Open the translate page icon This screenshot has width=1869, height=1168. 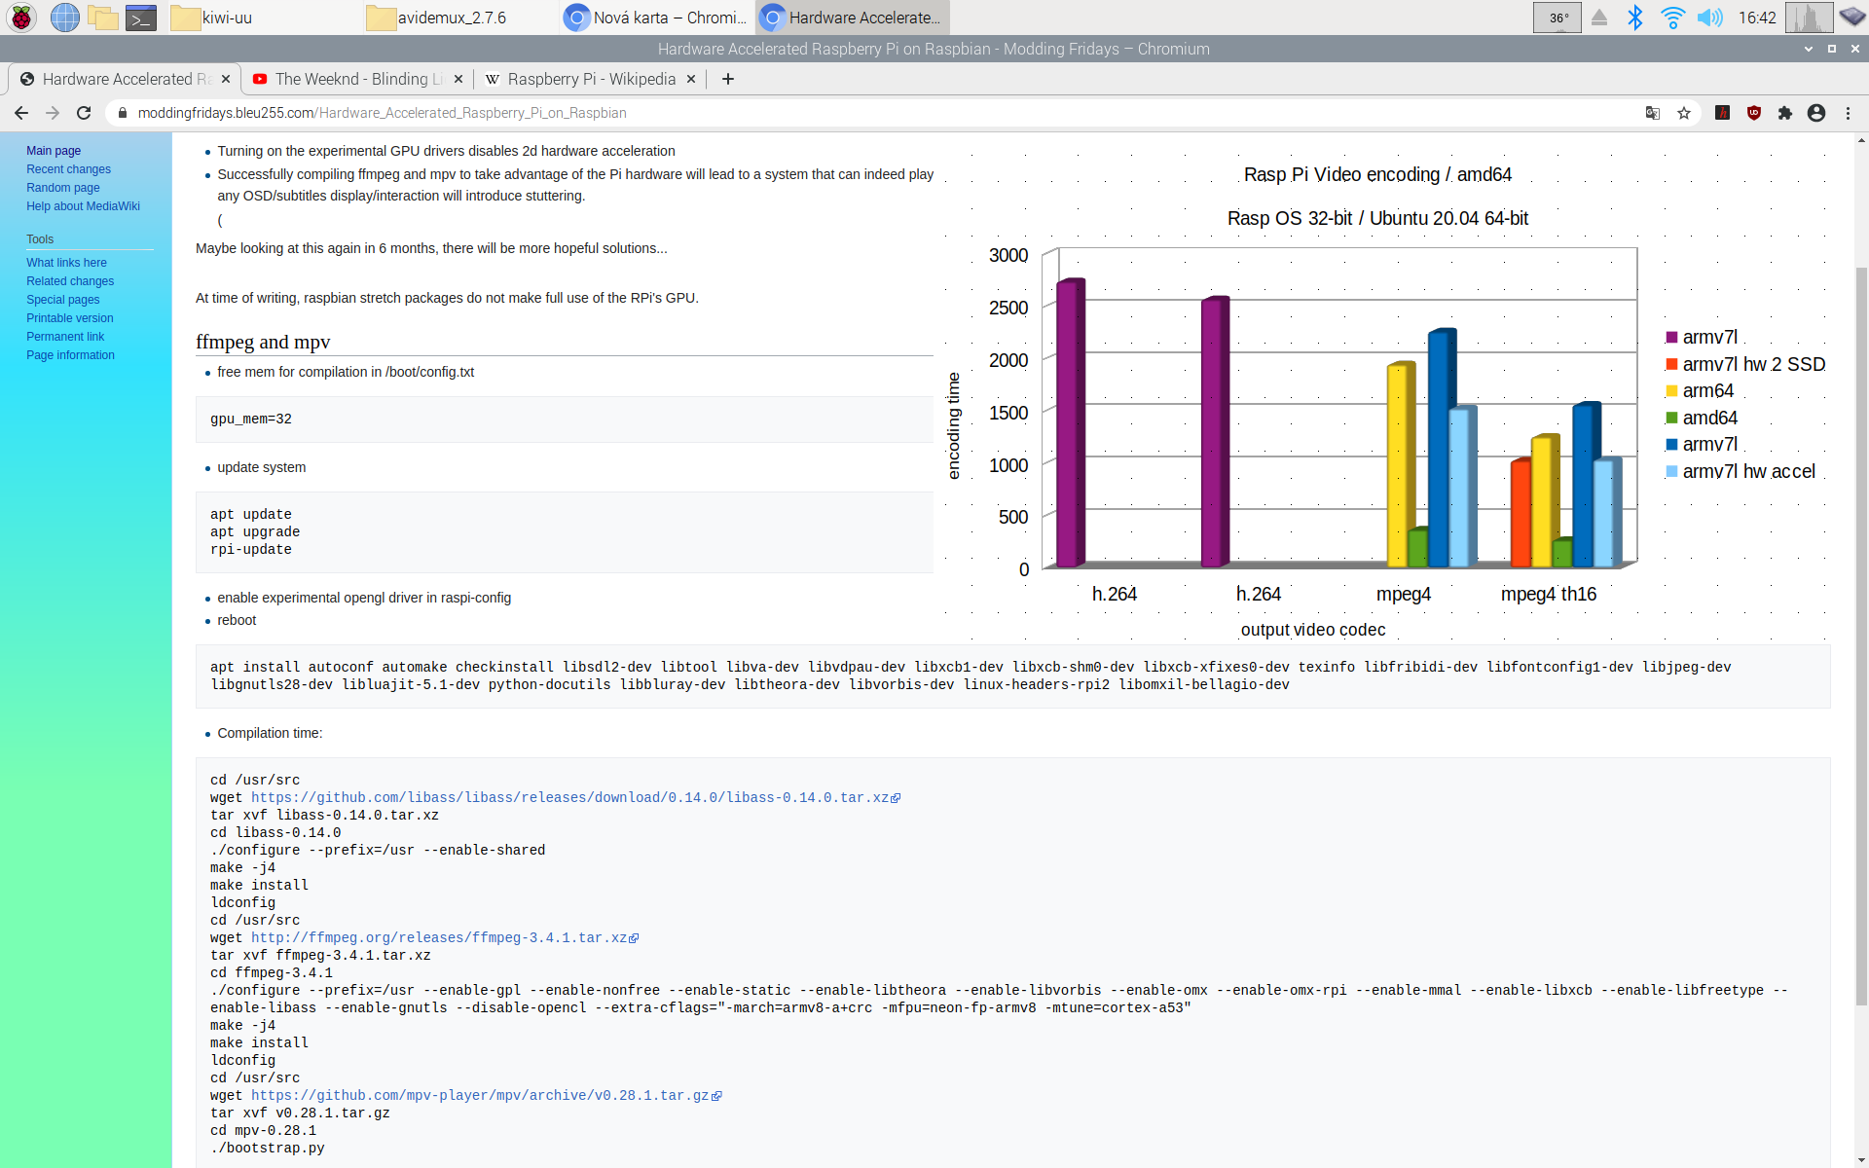click(x=1652, y=113)
